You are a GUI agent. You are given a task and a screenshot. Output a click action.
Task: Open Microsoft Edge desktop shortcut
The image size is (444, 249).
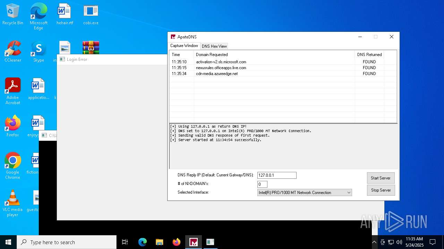point(39,17)
